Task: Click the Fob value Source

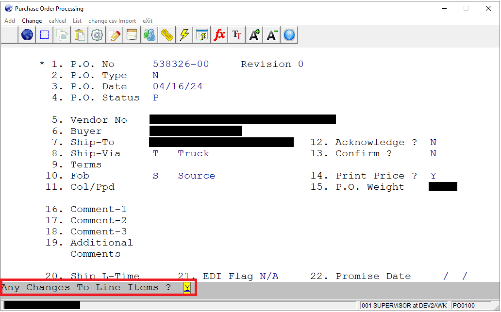Action: pyautogui.click(x=197, y=176)
